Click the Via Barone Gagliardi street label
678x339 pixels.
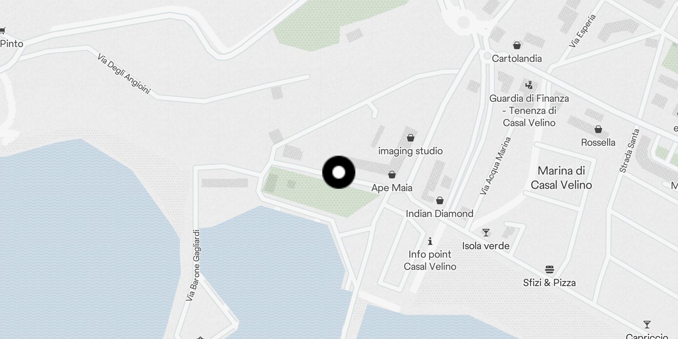pos(193,265)
